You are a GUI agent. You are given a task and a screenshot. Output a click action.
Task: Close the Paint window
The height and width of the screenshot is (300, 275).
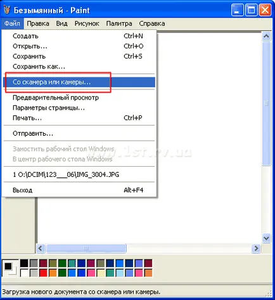[265, 10]
